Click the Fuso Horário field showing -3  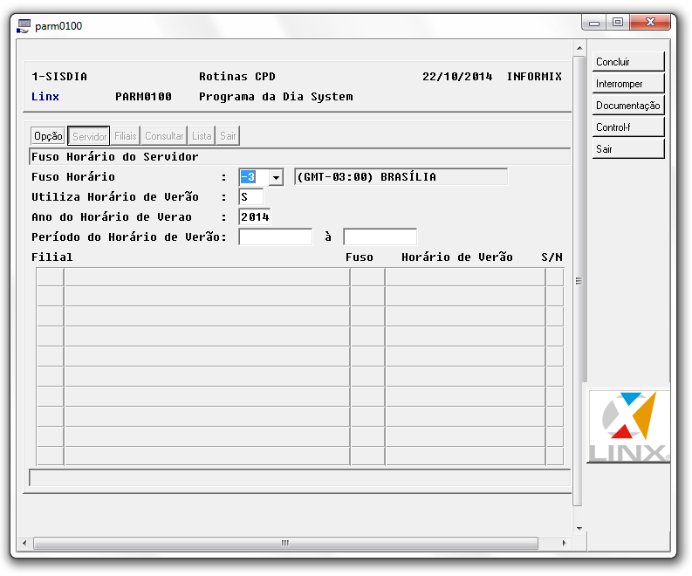pyautogui.click(x=254, y=177)
